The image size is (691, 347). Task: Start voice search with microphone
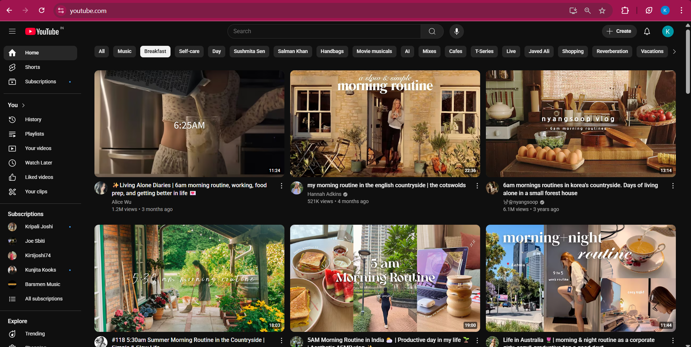[x=456, y=31]
